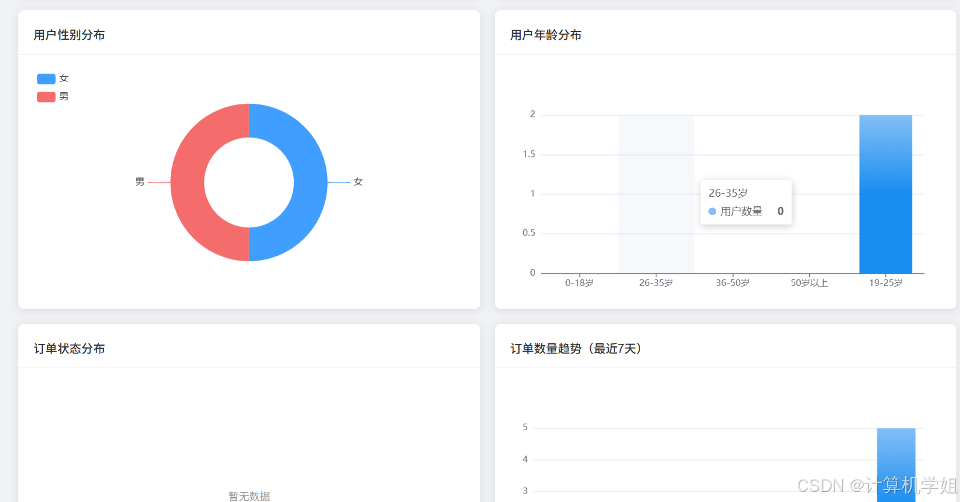Viewport: 960px width, 502px height.
Task: Click the tooltip's 26-35岁 heading
Action: [728, 193]
